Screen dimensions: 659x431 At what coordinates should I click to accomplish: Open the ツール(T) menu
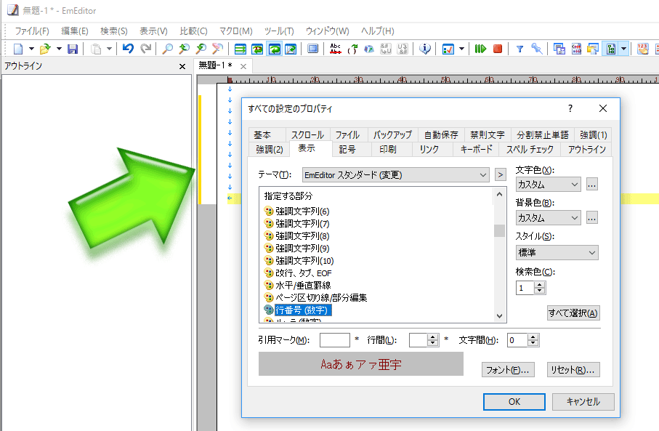pos(279,31)
